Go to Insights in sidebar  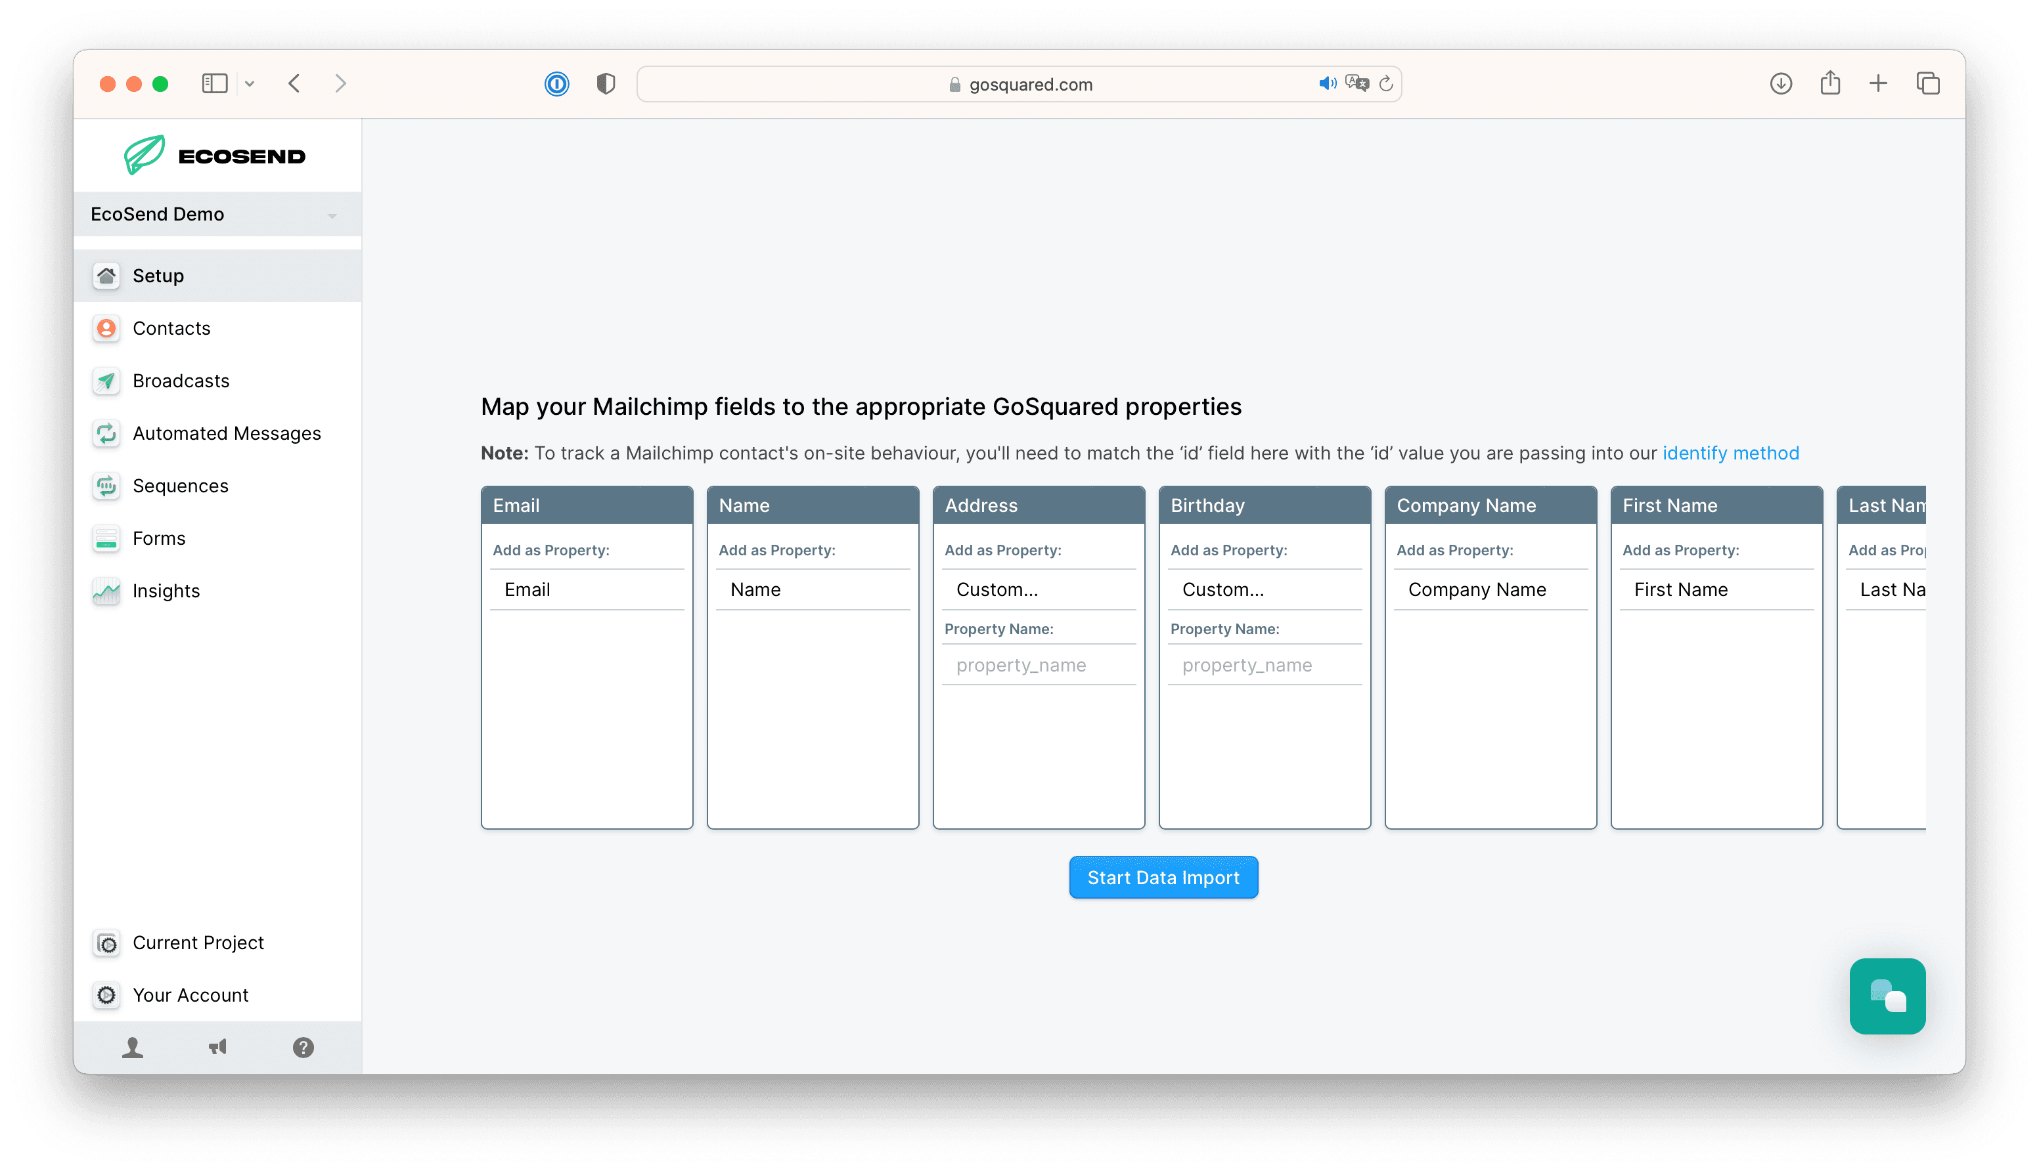click(x=217, y=591)
